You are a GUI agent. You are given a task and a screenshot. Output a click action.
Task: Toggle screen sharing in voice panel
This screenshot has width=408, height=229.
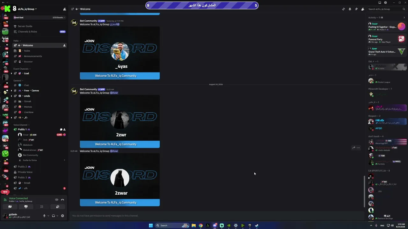point(26,207)
